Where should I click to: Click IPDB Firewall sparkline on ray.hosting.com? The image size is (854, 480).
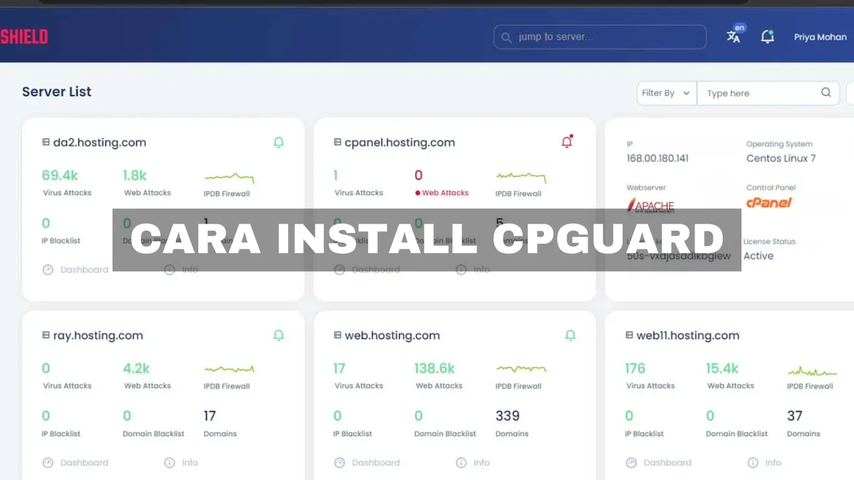[229, 369]
